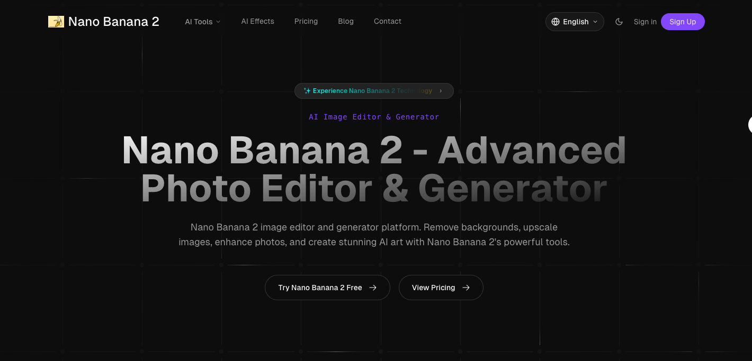Open the English language selector
The width and height of the screenshot is (752, 361).
pos(575,22)
